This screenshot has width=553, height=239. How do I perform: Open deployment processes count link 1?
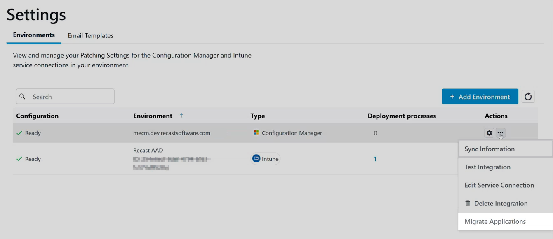coord(375,159)
